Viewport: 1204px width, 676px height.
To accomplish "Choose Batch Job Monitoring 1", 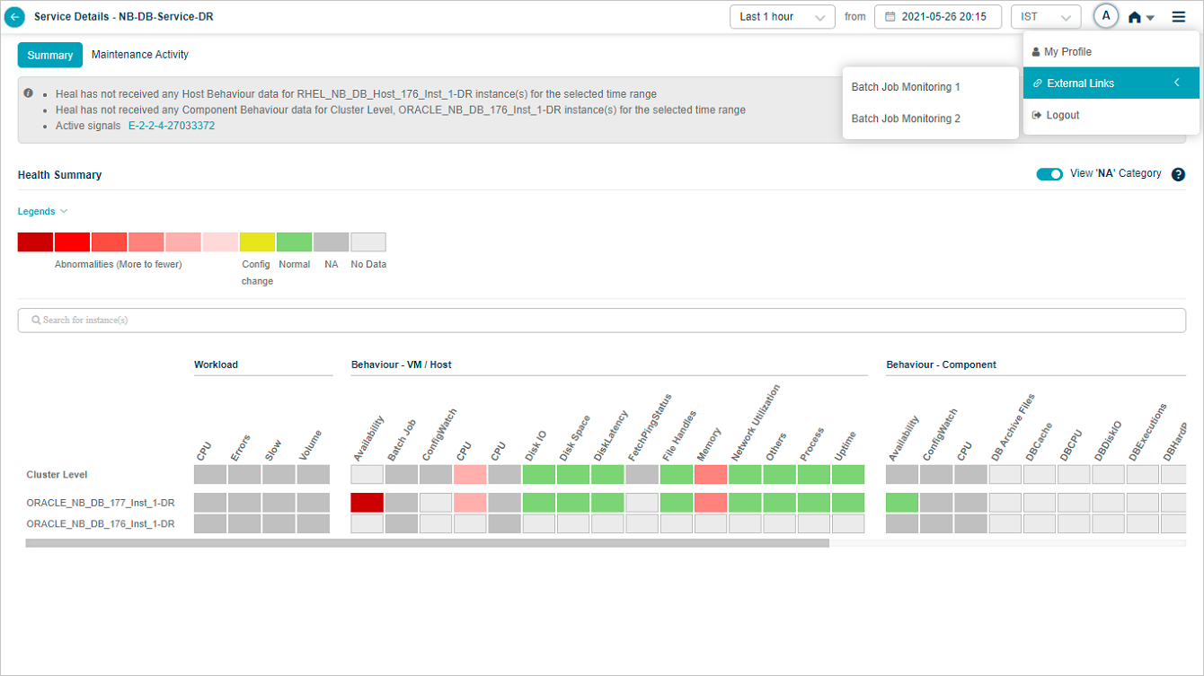I will click(906, 87).
